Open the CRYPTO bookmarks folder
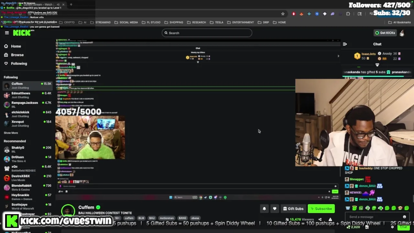Screen dimensions: 414x233 67,22
